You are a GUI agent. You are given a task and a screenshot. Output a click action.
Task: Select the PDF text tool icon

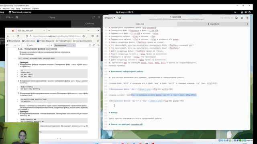click(x=90, y=45)
